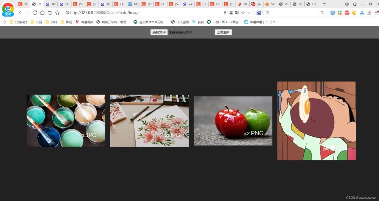Open the 1.JPG paint cups thumbnail
This screenshot has height=201, width=379.
66,121
